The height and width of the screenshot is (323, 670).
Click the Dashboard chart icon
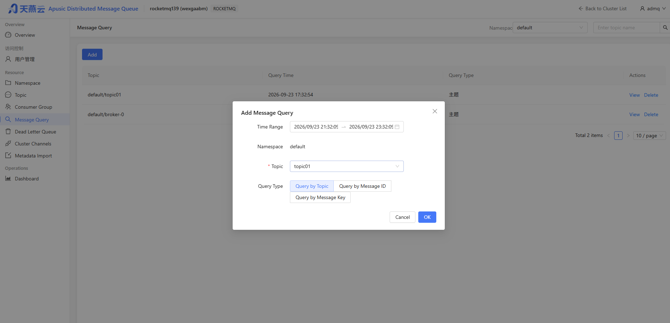tap(8, 179)
